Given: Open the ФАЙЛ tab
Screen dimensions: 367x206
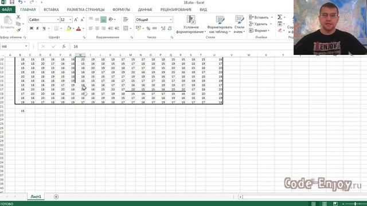Looking at the screenshot, I should click(7, 10).
